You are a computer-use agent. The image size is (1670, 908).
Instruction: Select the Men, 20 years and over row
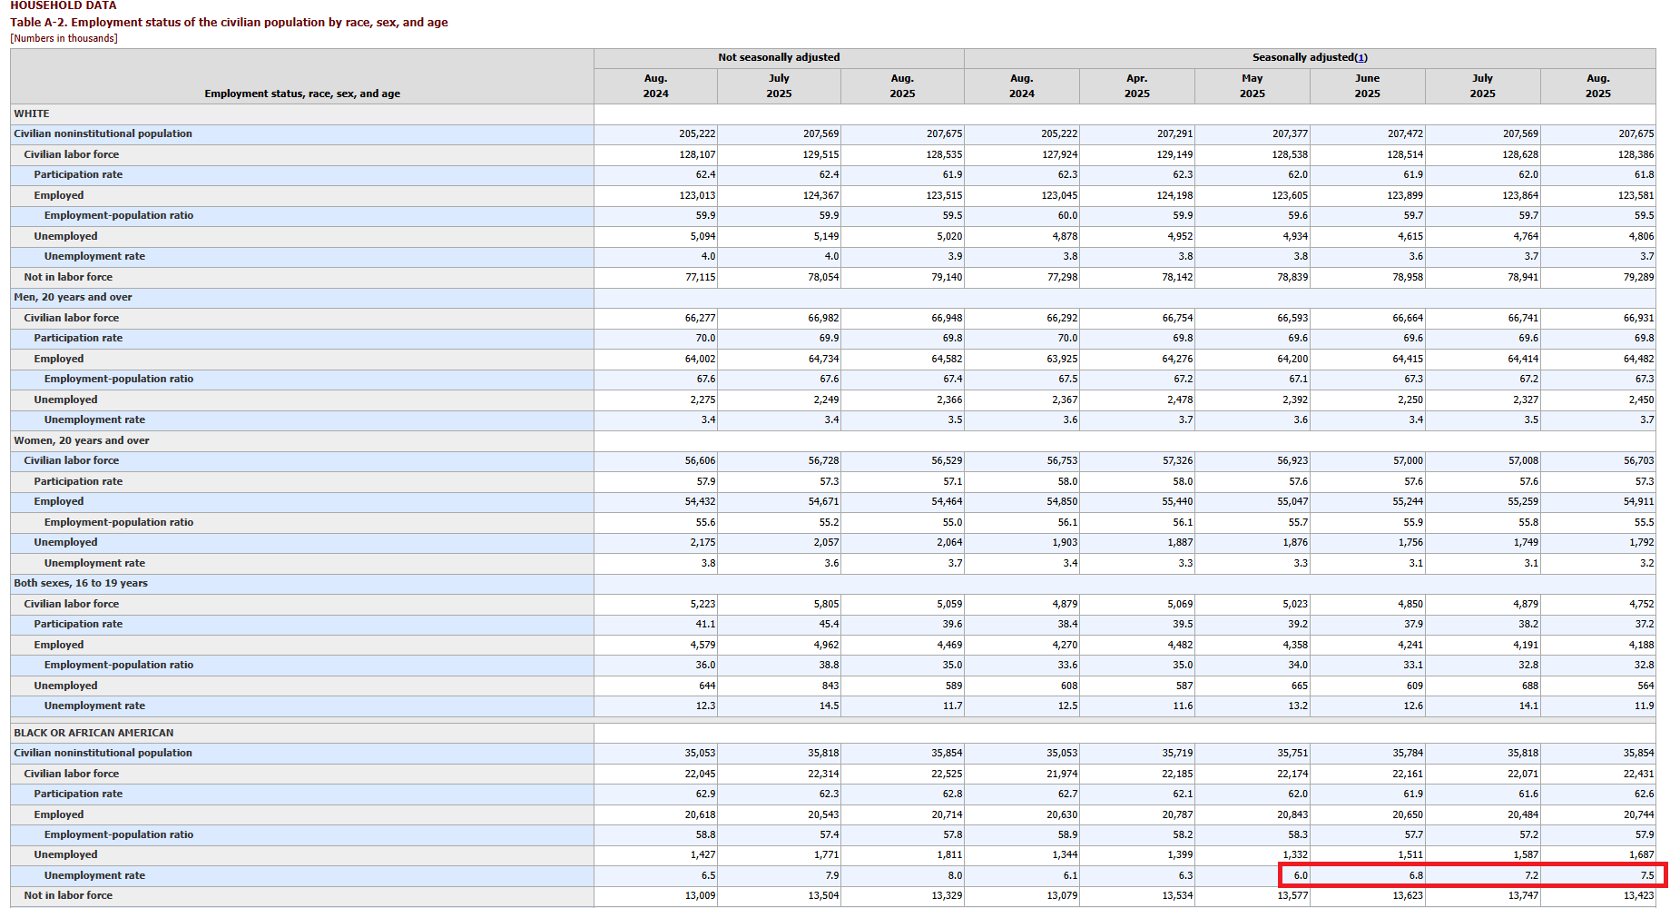click(73, 297)
